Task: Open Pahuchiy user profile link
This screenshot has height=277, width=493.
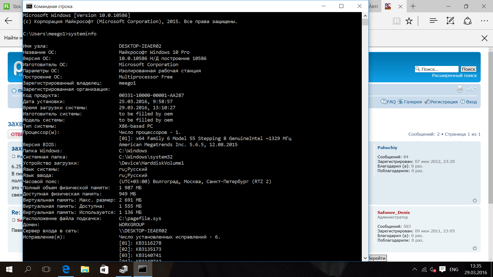Action: 387,147
